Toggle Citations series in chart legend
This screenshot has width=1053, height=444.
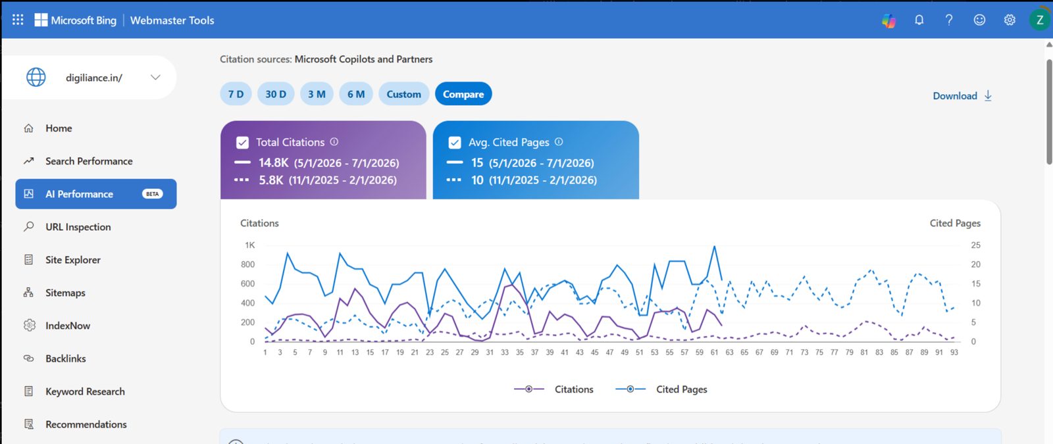tap(554, 389)
